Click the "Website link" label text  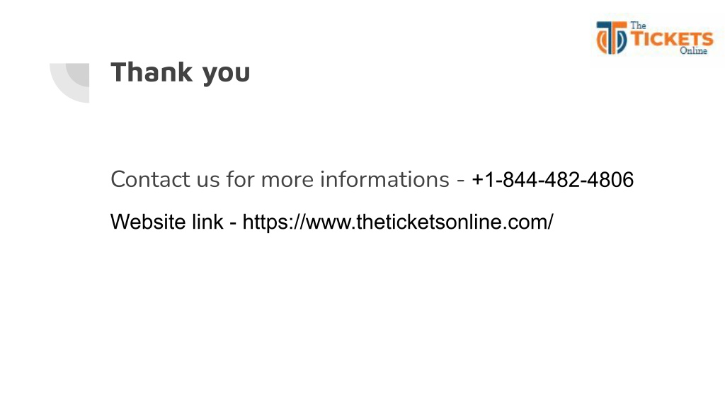[167, 222]
